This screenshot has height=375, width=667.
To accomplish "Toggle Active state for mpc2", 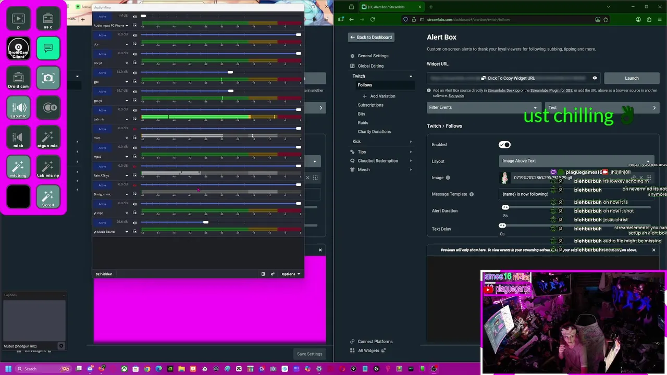I will (x=103, y=147).
